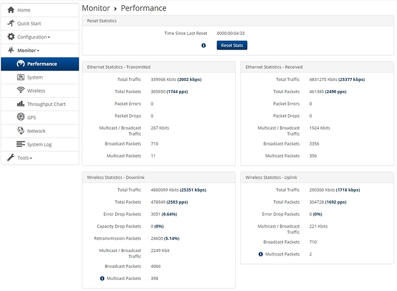Viewport: 397px width, 291px height.
Task: Click the Time Since Last Reset label
Action: 186,33
